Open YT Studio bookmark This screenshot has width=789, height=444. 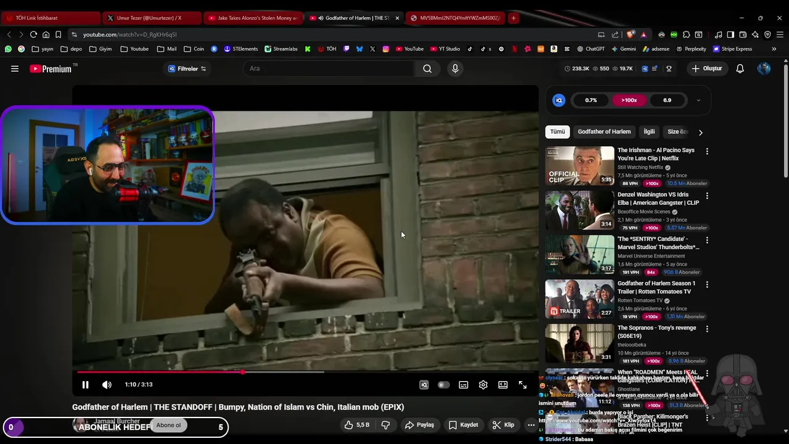click(x=444, y=49)
